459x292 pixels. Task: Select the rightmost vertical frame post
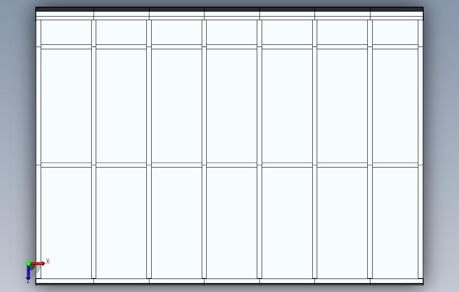coord(421,149)
